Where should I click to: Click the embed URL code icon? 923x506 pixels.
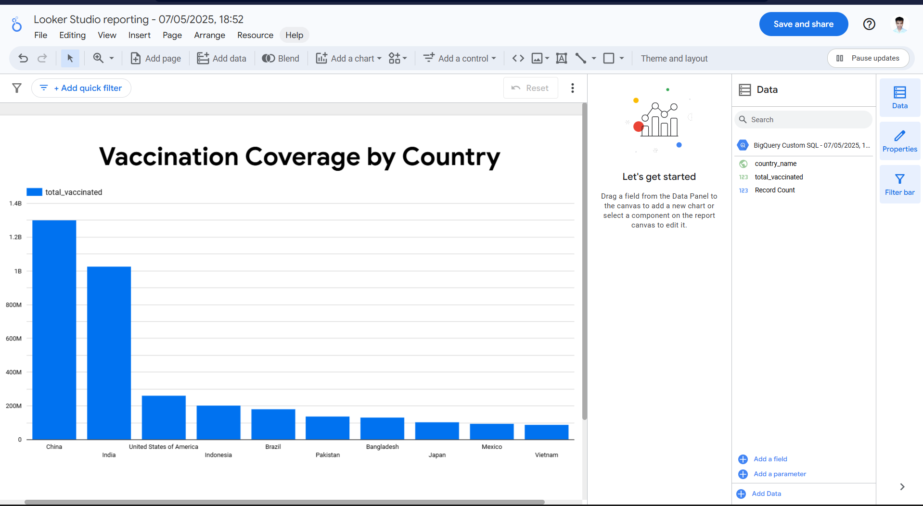[518, 58]
